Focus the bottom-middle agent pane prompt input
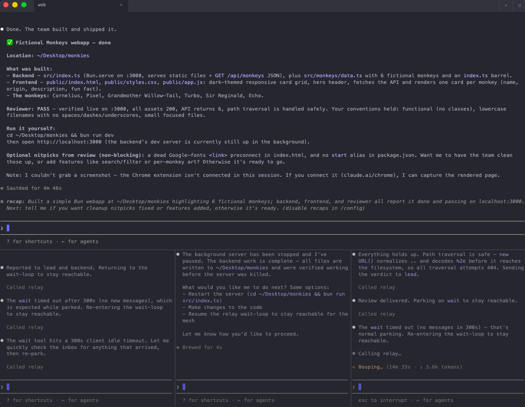The image size is (525, 407). point(262,387)
